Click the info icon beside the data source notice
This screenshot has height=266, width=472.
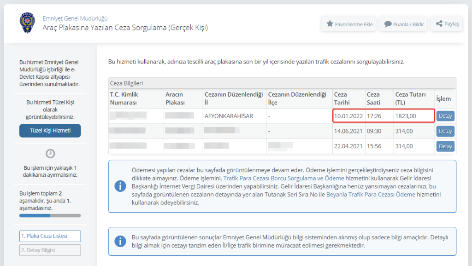tap(120, 241)
